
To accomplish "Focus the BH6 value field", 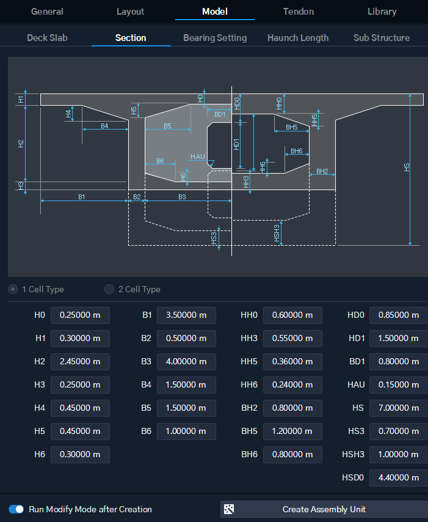I will click(x=292, y=455).
